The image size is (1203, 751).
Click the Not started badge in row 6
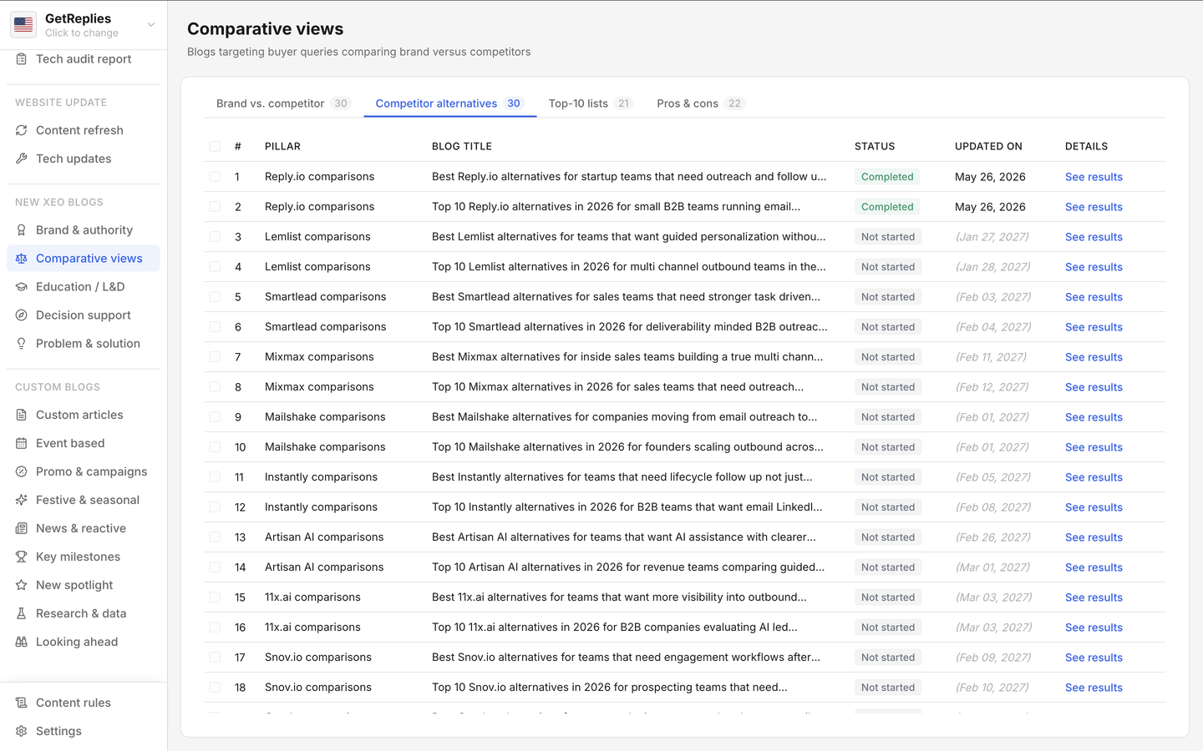coord(888,327)
